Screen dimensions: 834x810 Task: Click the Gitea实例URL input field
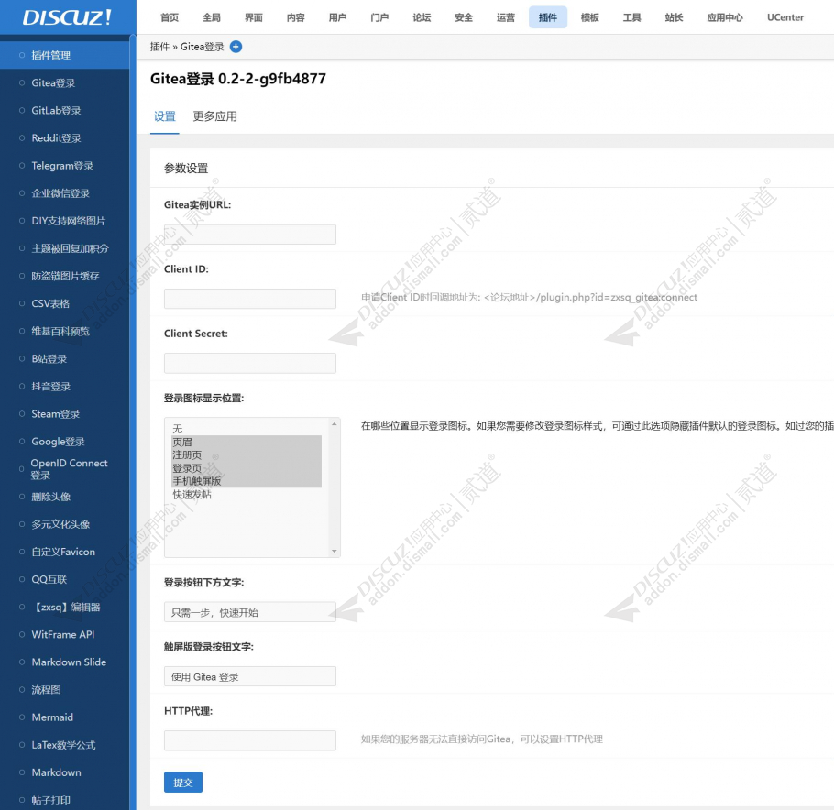(x=250, y=235)
